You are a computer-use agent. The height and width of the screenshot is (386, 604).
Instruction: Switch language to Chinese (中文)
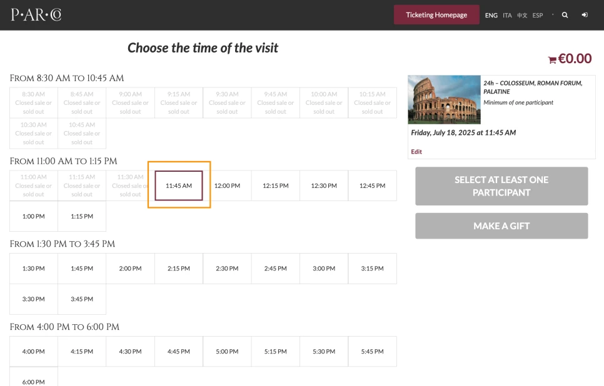(522, 16)
